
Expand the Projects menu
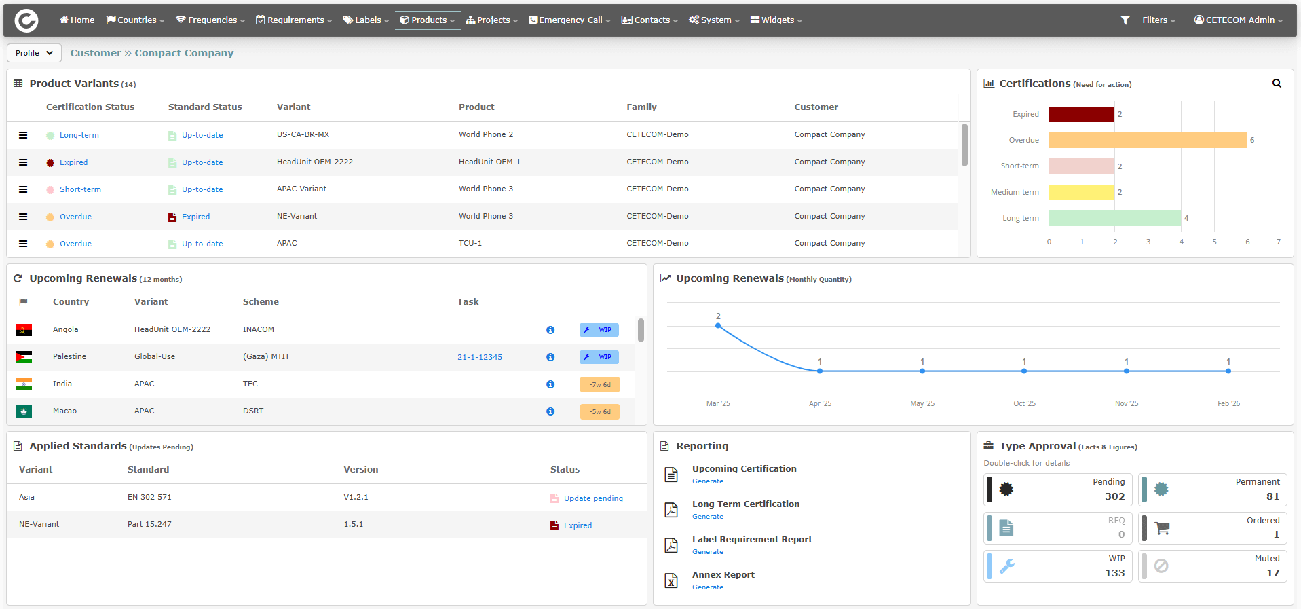click(491, 20)
